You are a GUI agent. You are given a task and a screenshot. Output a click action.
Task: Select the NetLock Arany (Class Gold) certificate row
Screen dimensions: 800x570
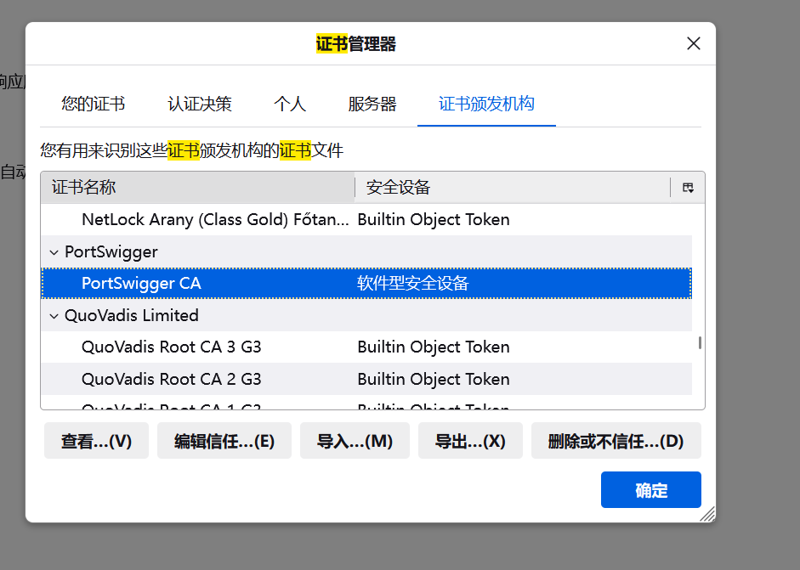click(366, 220)
